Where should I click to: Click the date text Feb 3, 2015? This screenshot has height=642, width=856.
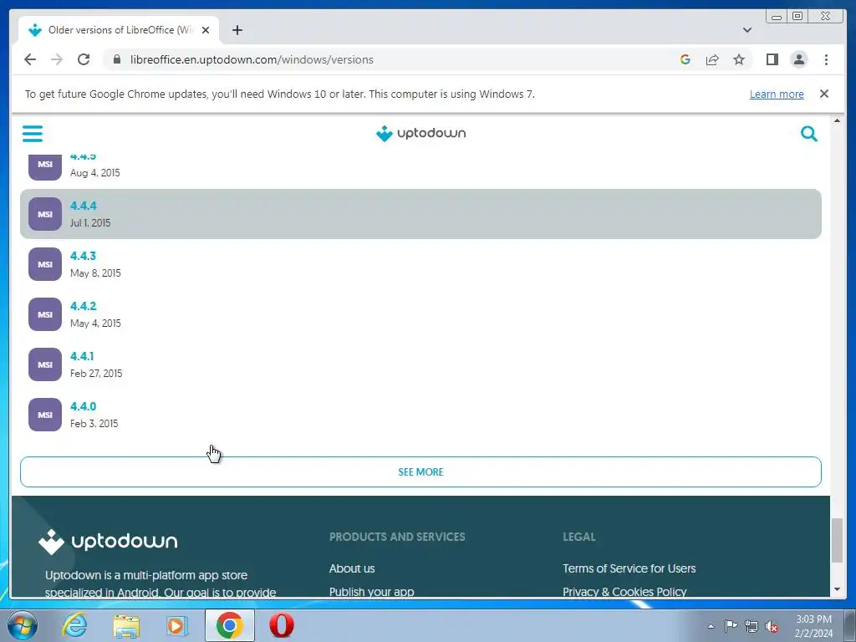(94, 424)
